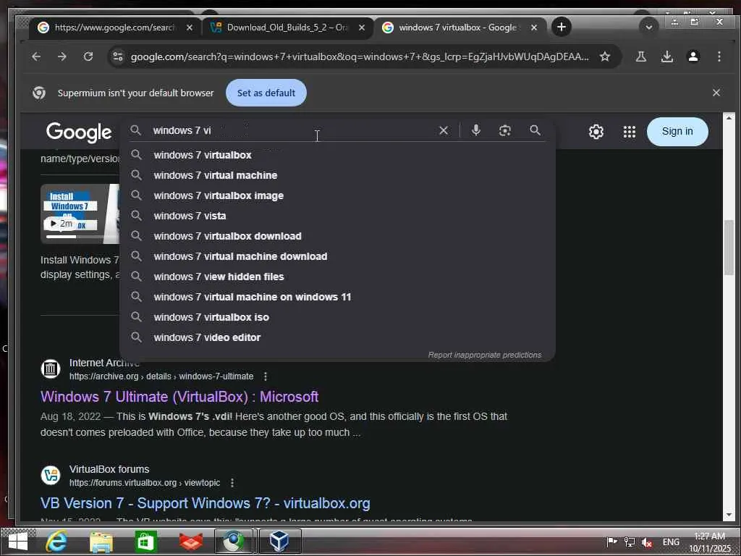Click the scrollbar down arrow
Screen dimensions: 741x556
pos(728,515)
